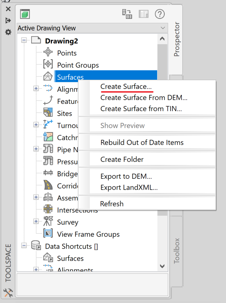Toggle the panel auto-hide pin arrow
The height and width of the screenshot is (303, 226).
[8, 20]
